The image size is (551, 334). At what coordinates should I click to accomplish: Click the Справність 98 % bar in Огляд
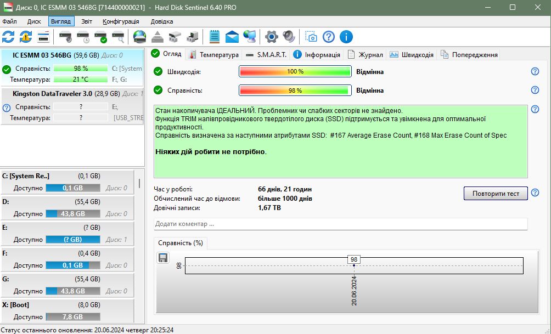coord(295,90)
